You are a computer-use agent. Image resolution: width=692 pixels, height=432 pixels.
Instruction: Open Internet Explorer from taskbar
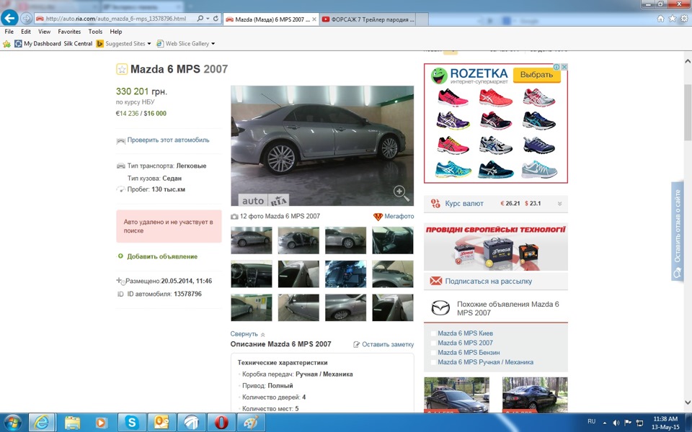click(x=42, y=423)
